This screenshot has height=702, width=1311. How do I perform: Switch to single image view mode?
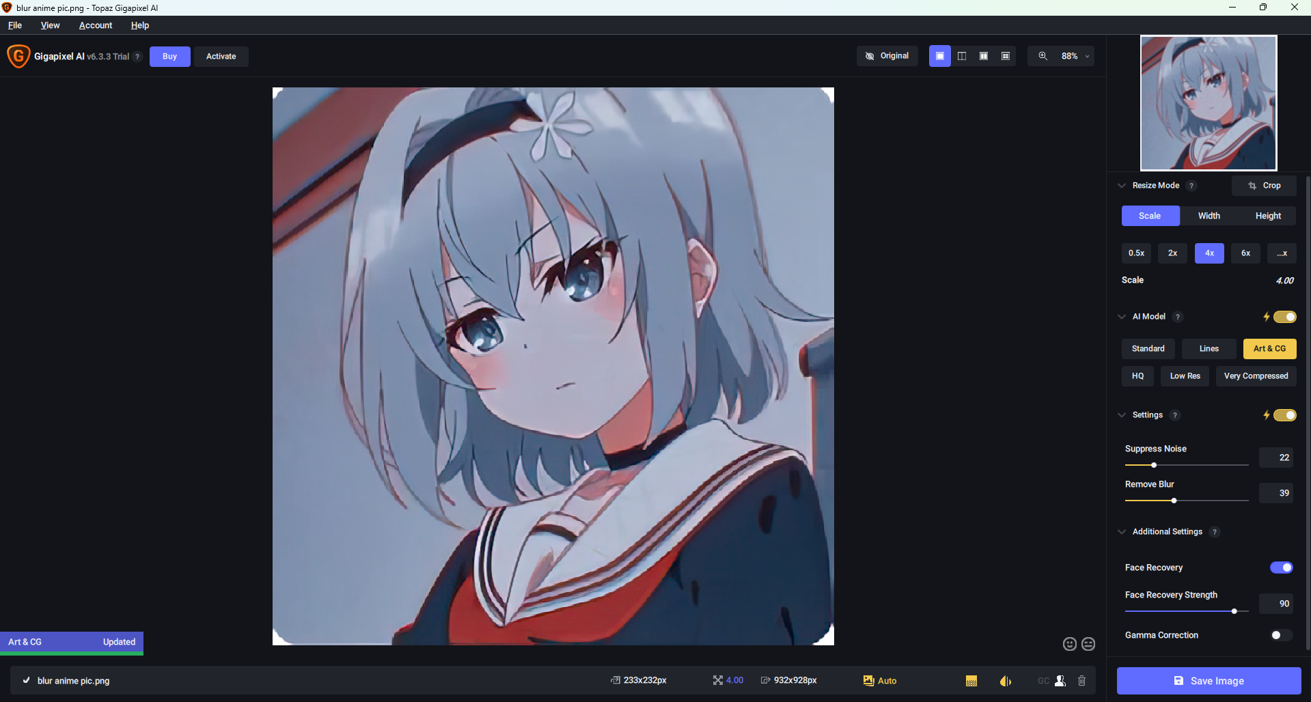pyautogui.click(x=939, y=56)
